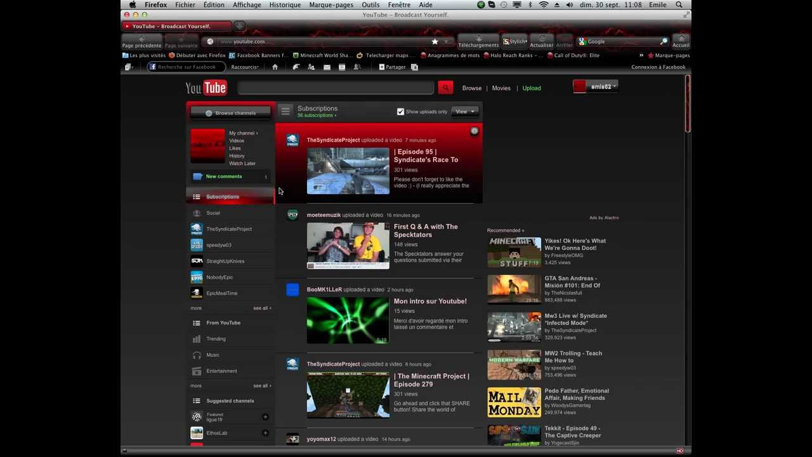Open the View dropdown
Viewport: 812px width, 457px height.
coord(464,112)
